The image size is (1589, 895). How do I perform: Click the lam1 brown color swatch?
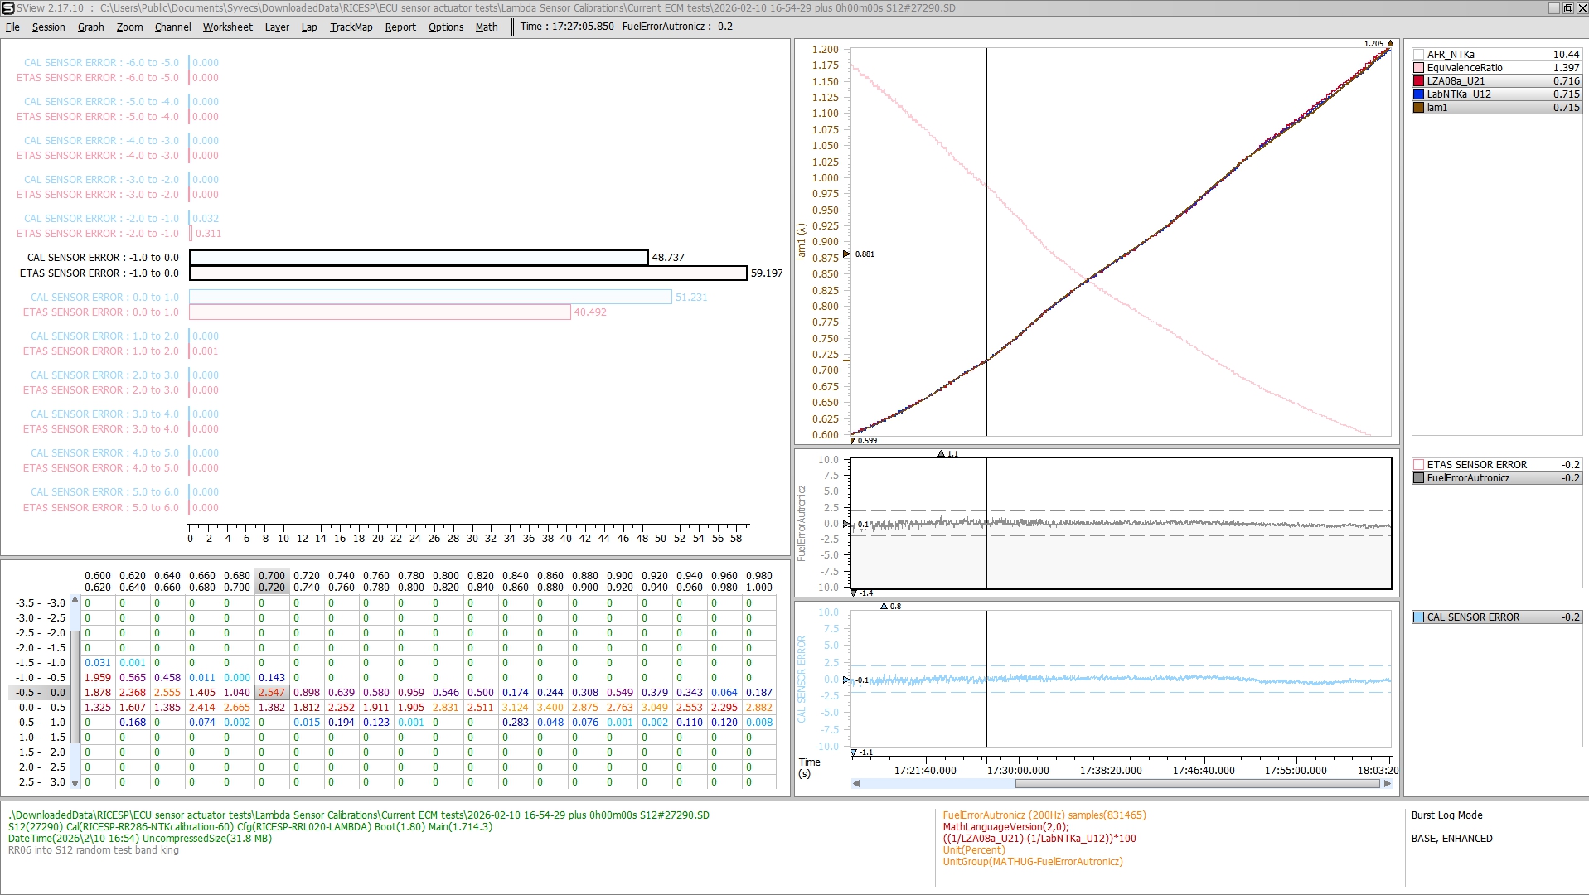(x=1418, y=108)
